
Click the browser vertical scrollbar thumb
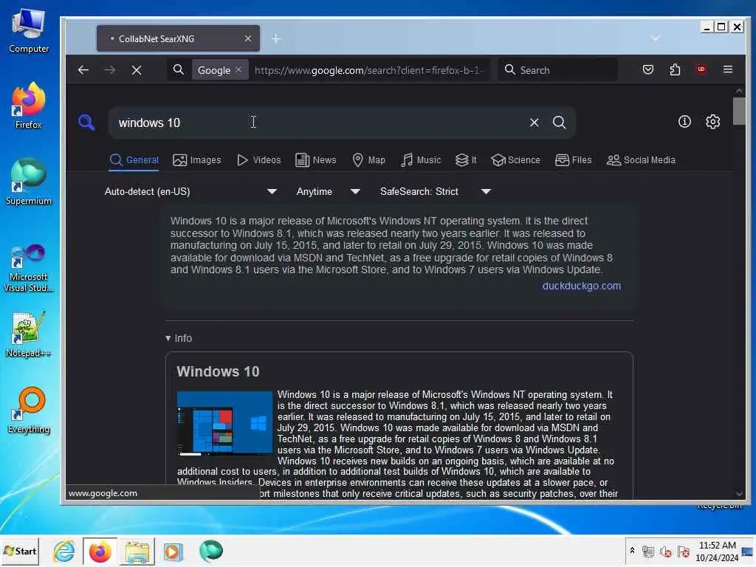(x=738, y=111)
